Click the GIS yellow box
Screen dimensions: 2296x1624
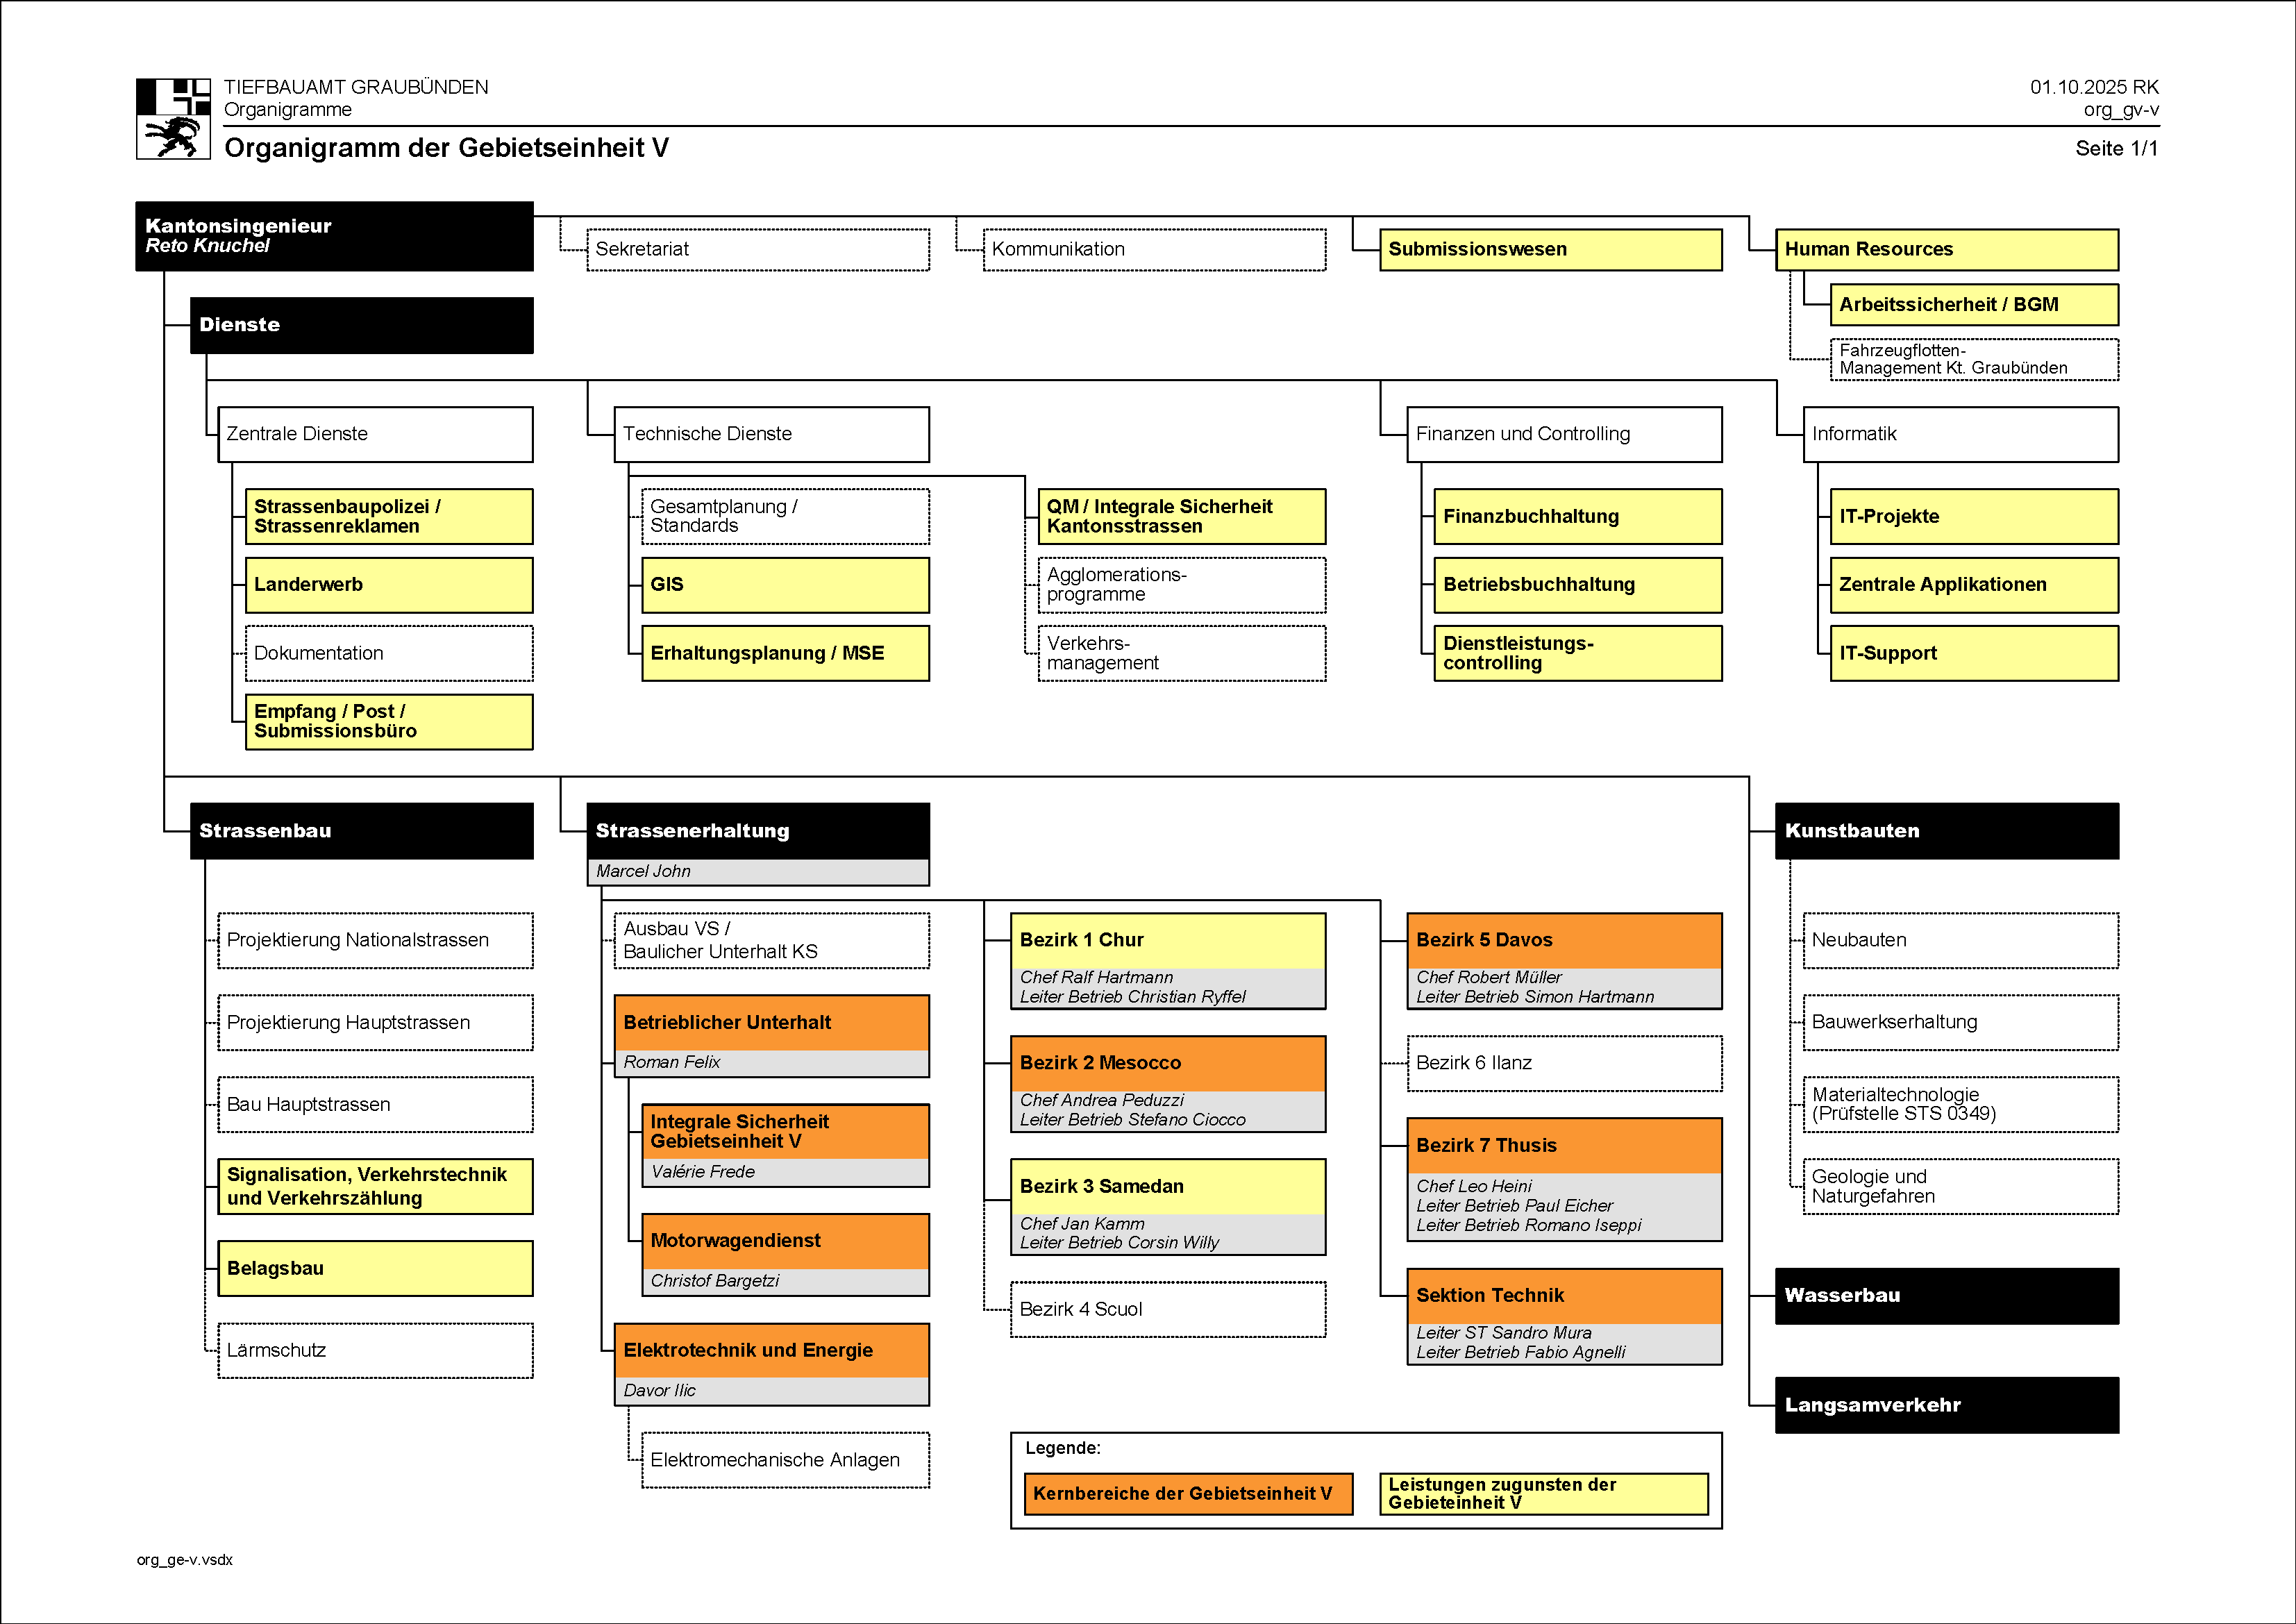coord(784,585)
